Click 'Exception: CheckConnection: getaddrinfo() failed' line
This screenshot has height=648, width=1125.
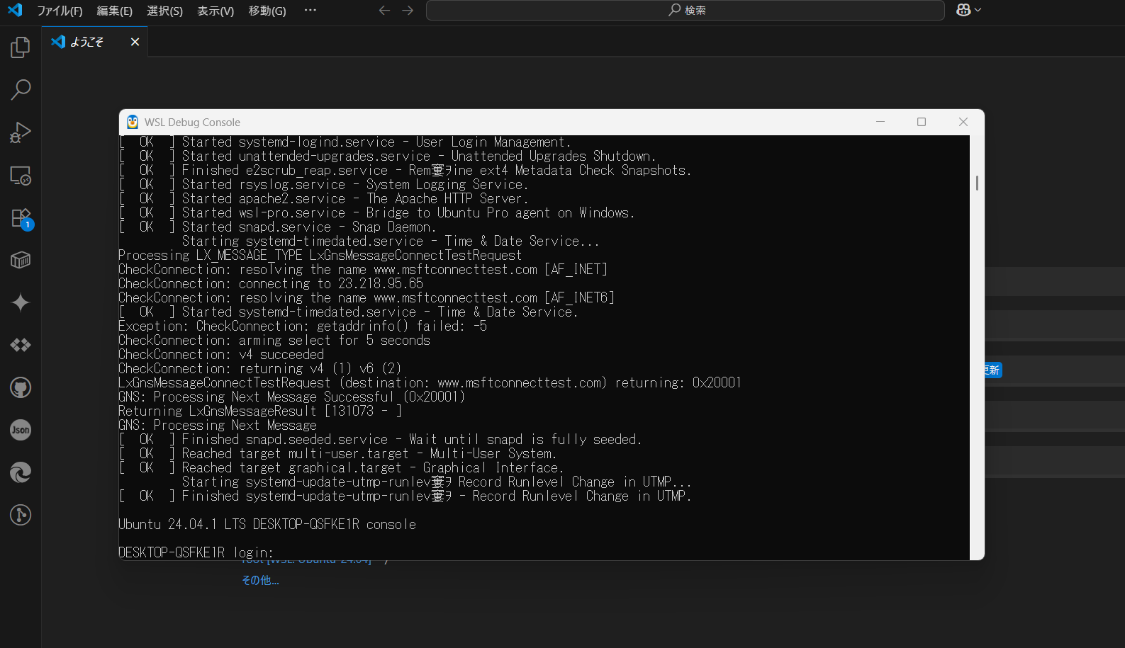(x=303, y=326)
